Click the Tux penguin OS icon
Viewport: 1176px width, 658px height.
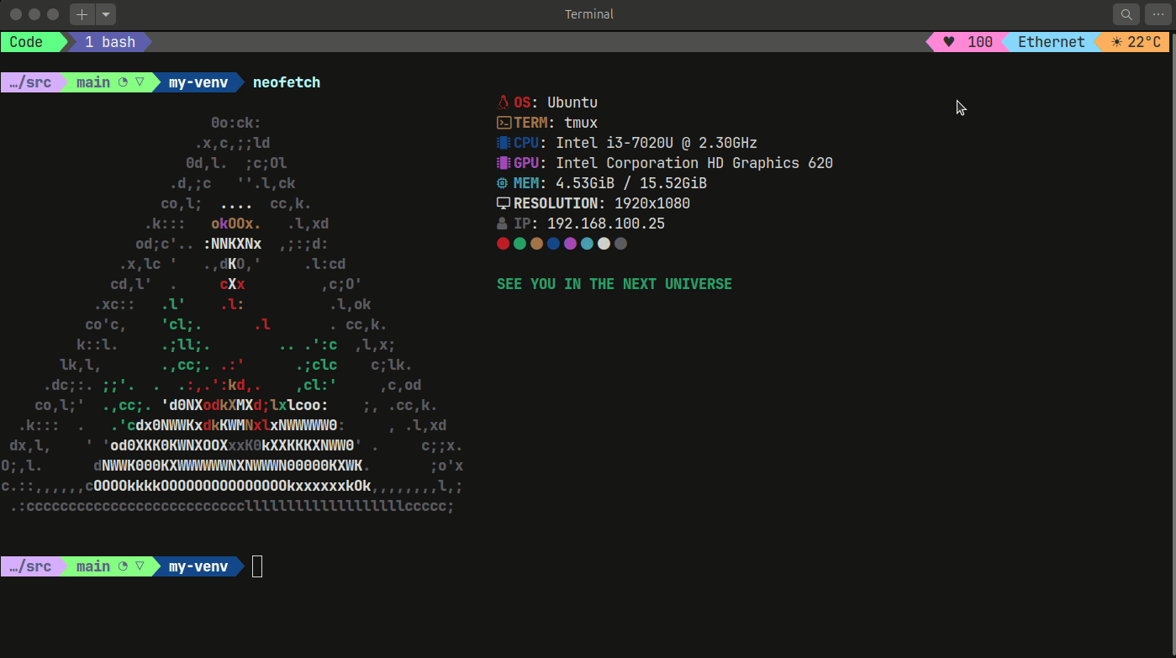(x=504, y=103)
